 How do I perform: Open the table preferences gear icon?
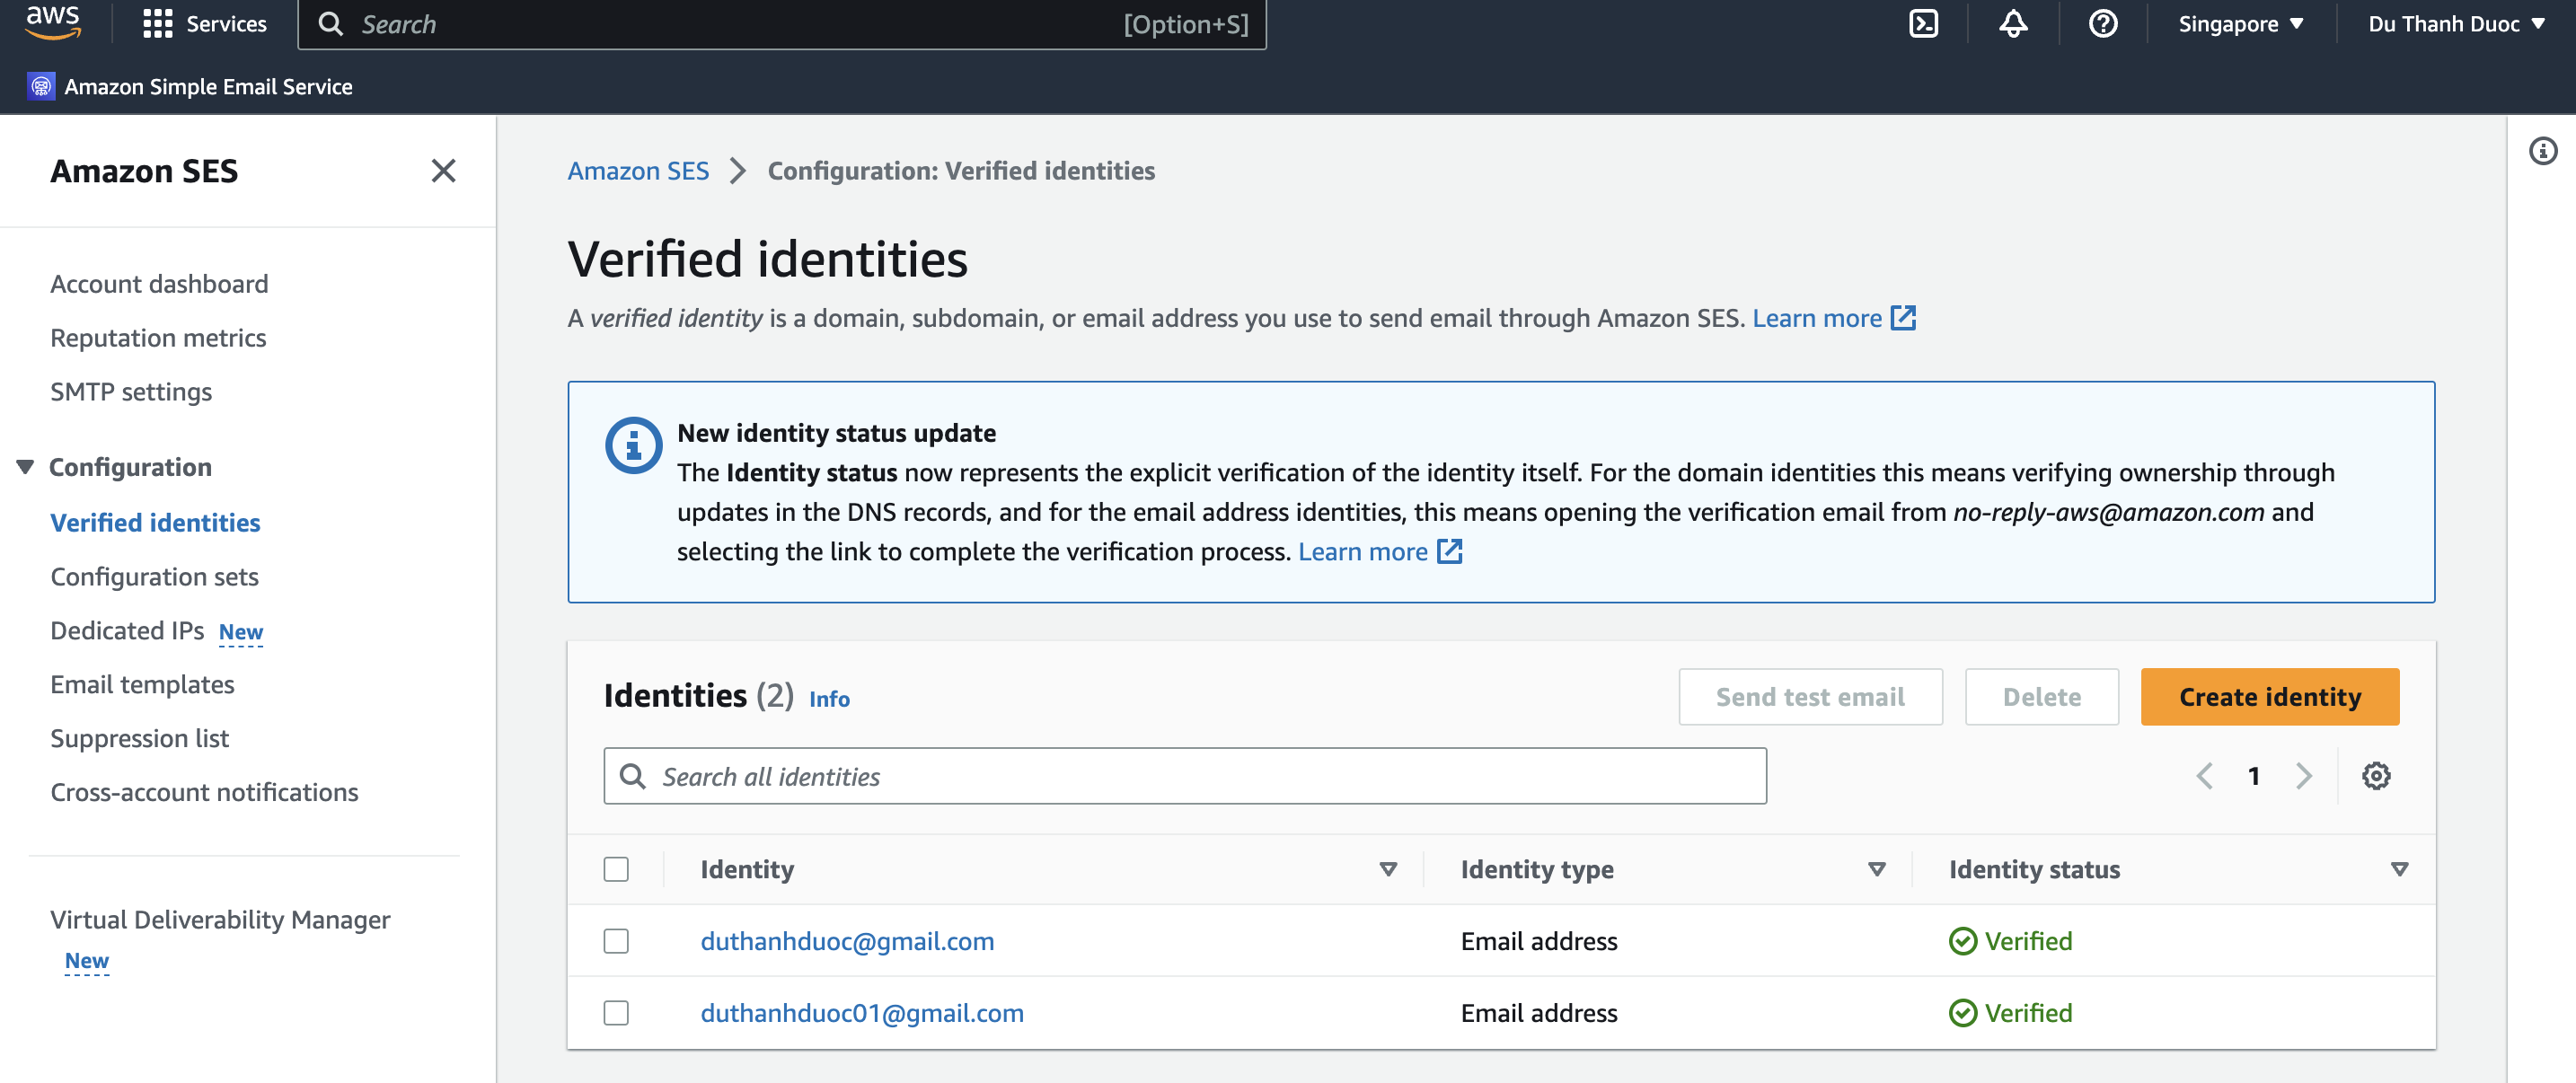[x=2376, y=776]
